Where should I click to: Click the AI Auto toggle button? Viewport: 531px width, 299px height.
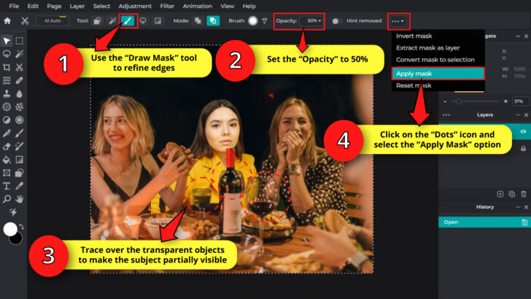[x=53, y=21]
